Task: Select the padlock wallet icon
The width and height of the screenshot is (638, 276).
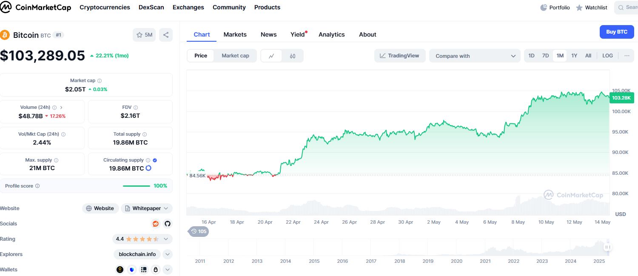Action: click(156, 270)
